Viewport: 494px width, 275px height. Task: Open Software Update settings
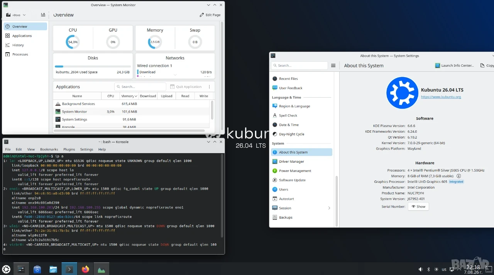pyautogui.click(x=301, y=180)
